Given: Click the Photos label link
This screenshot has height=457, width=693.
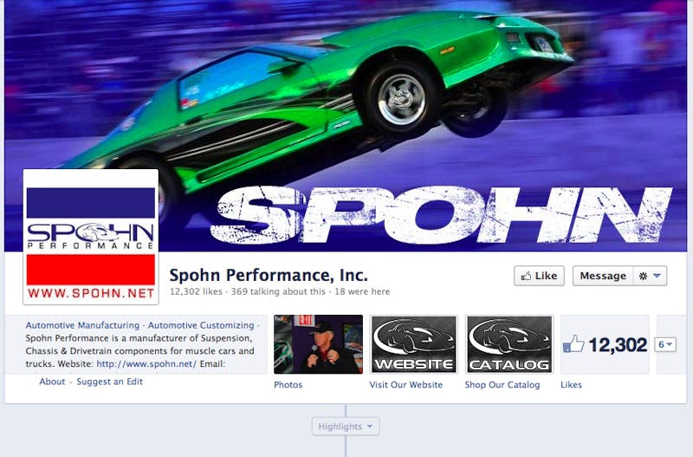Looking at the screenshot, I should pyautogui.click(x=288, y=384).
